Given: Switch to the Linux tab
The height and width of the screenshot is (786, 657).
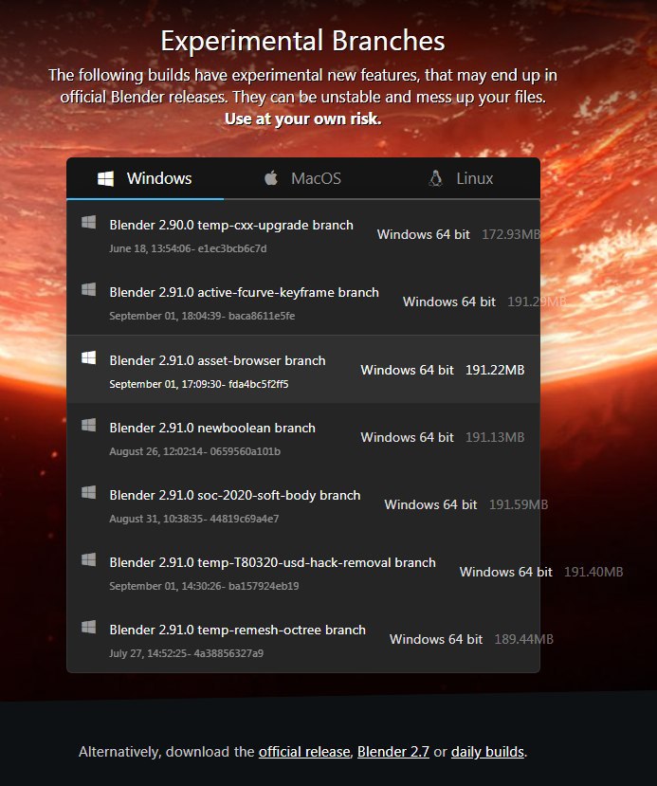Looking at the screenshot, I should click(461, 178).
